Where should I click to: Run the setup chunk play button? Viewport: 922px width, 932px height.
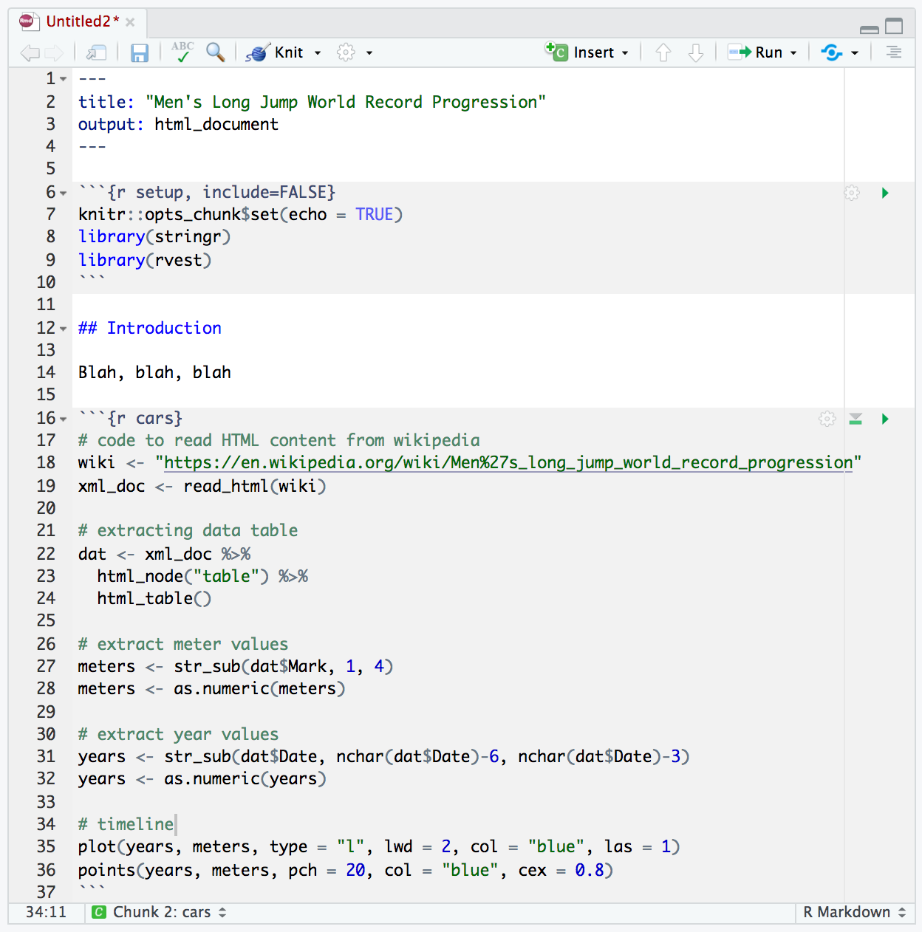885,193
